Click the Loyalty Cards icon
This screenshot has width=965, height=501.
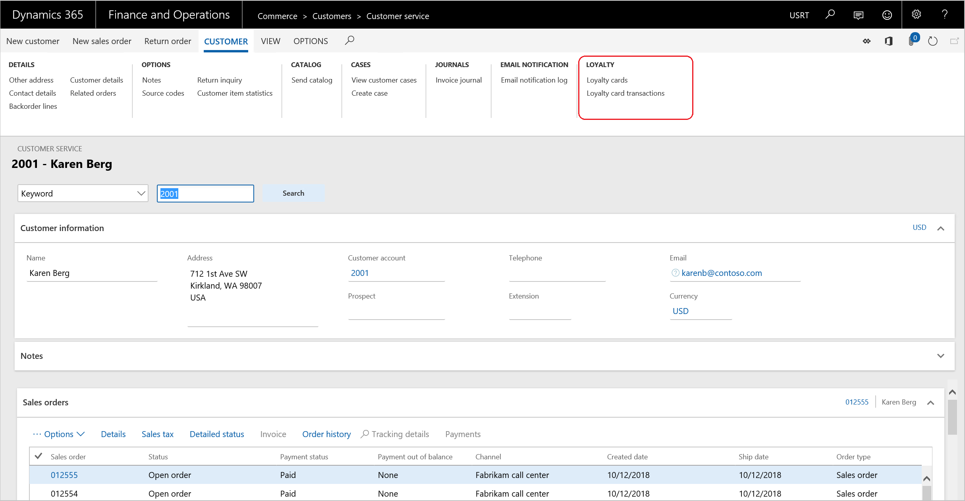(x=608, y=80)
